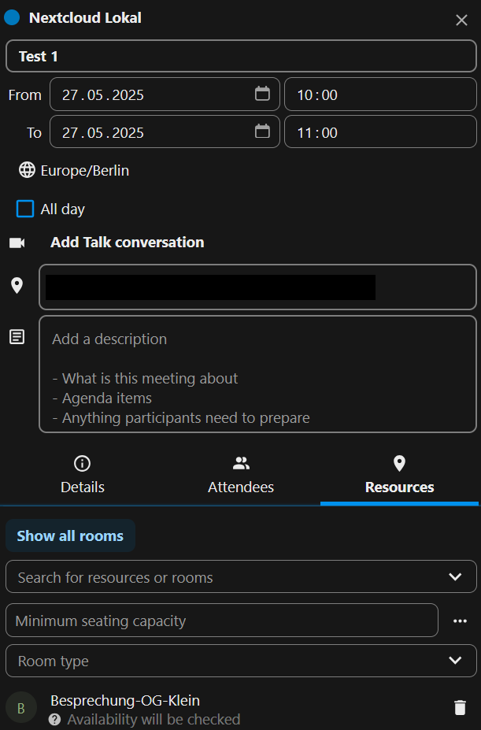Enable the All day checkbox
This screenshot has width=481, height=730.
coord(25,209)
